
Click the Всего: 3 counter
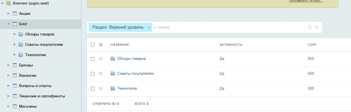click(141, 104)
